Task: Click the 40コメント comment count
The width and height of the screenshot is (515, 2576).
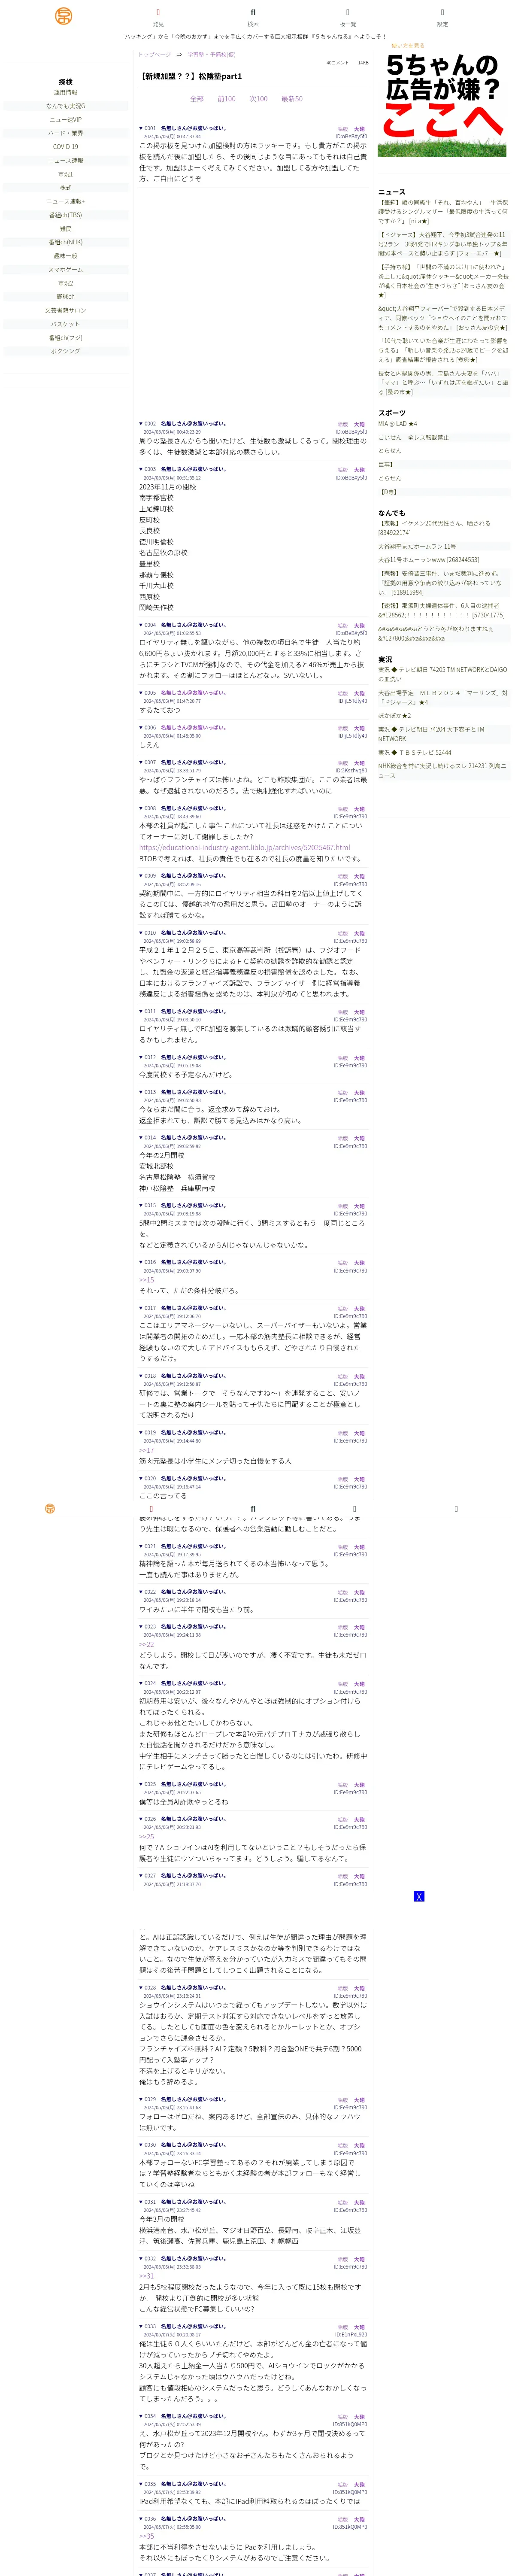Action: tap(338, 63)
